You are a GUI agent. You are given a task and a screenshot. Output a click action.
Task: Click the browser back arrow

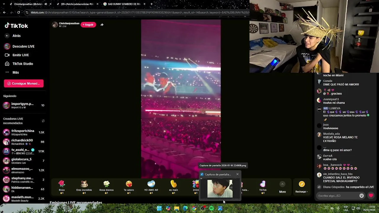pos(4,12)
